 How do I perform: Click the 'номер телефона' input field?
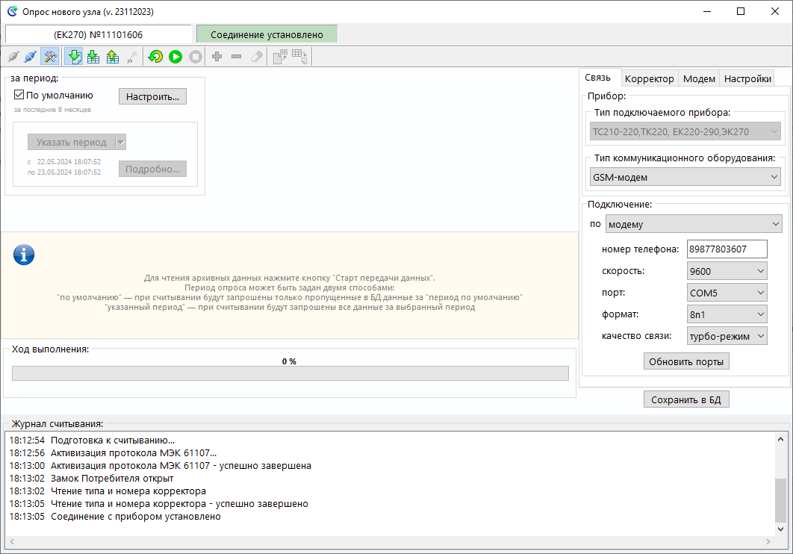727,249
